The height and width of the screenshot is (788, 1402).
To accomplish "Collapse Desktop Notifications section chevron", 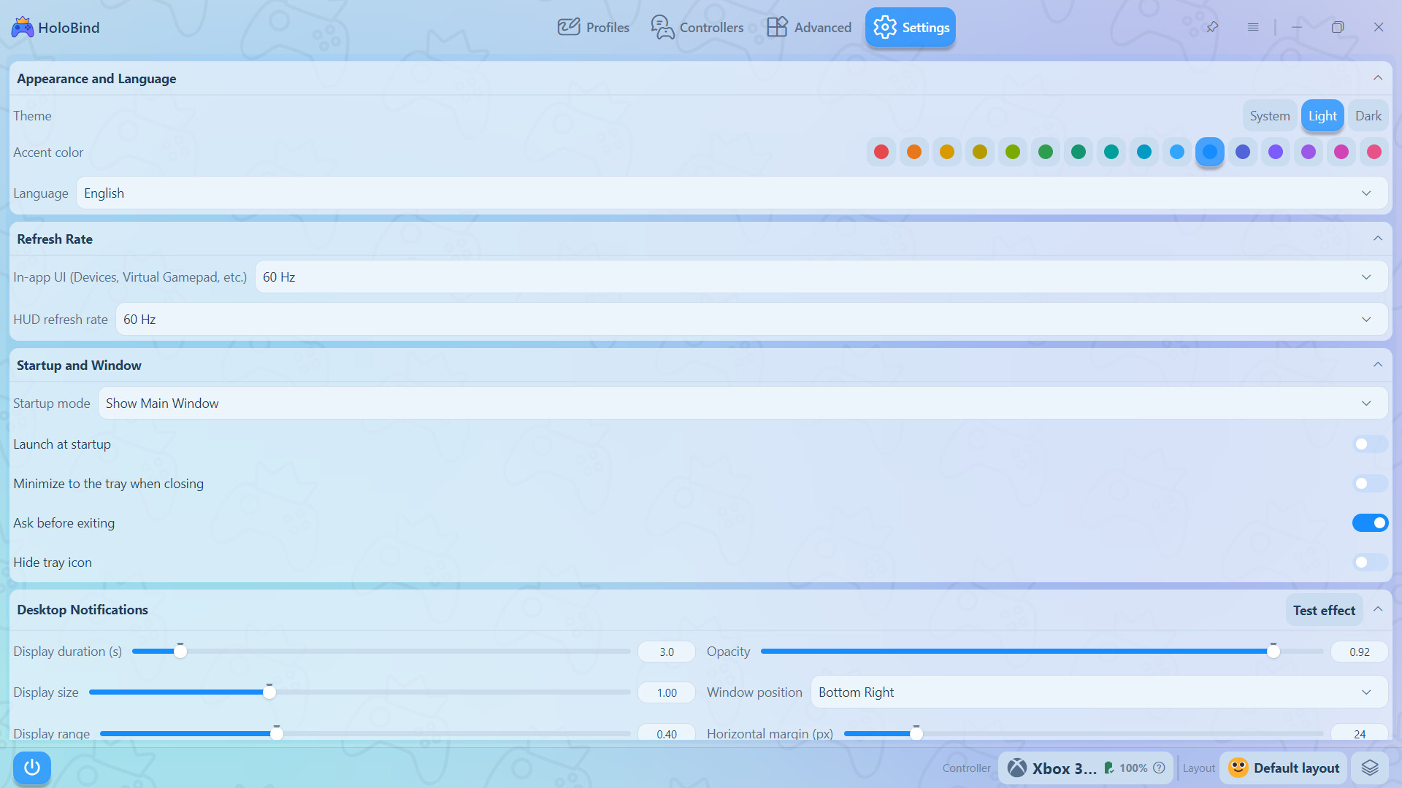I will pos(1377,609).
